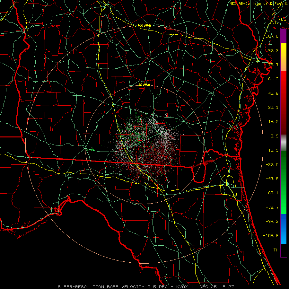Screen dimensions: 289x289
Task: Click the 107.8 legend value
Action: [272, 36]
